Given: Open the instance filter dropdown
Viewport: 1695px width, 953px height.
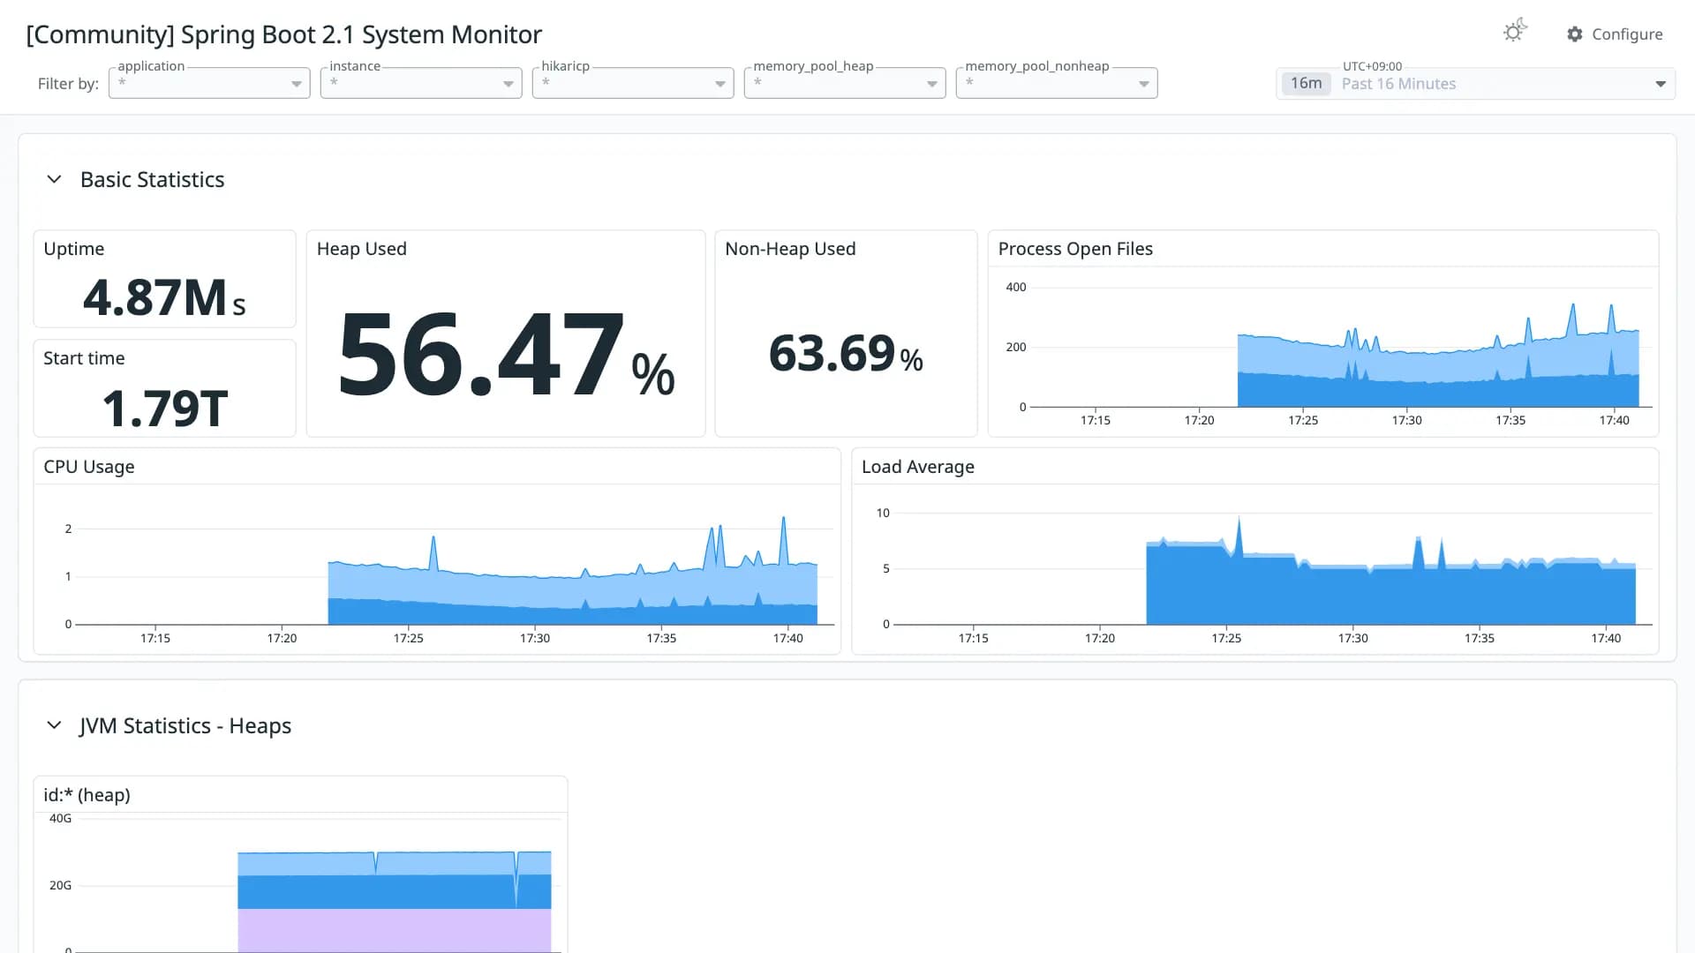Looking at the screenshot, I should click(x=421, y=83).
